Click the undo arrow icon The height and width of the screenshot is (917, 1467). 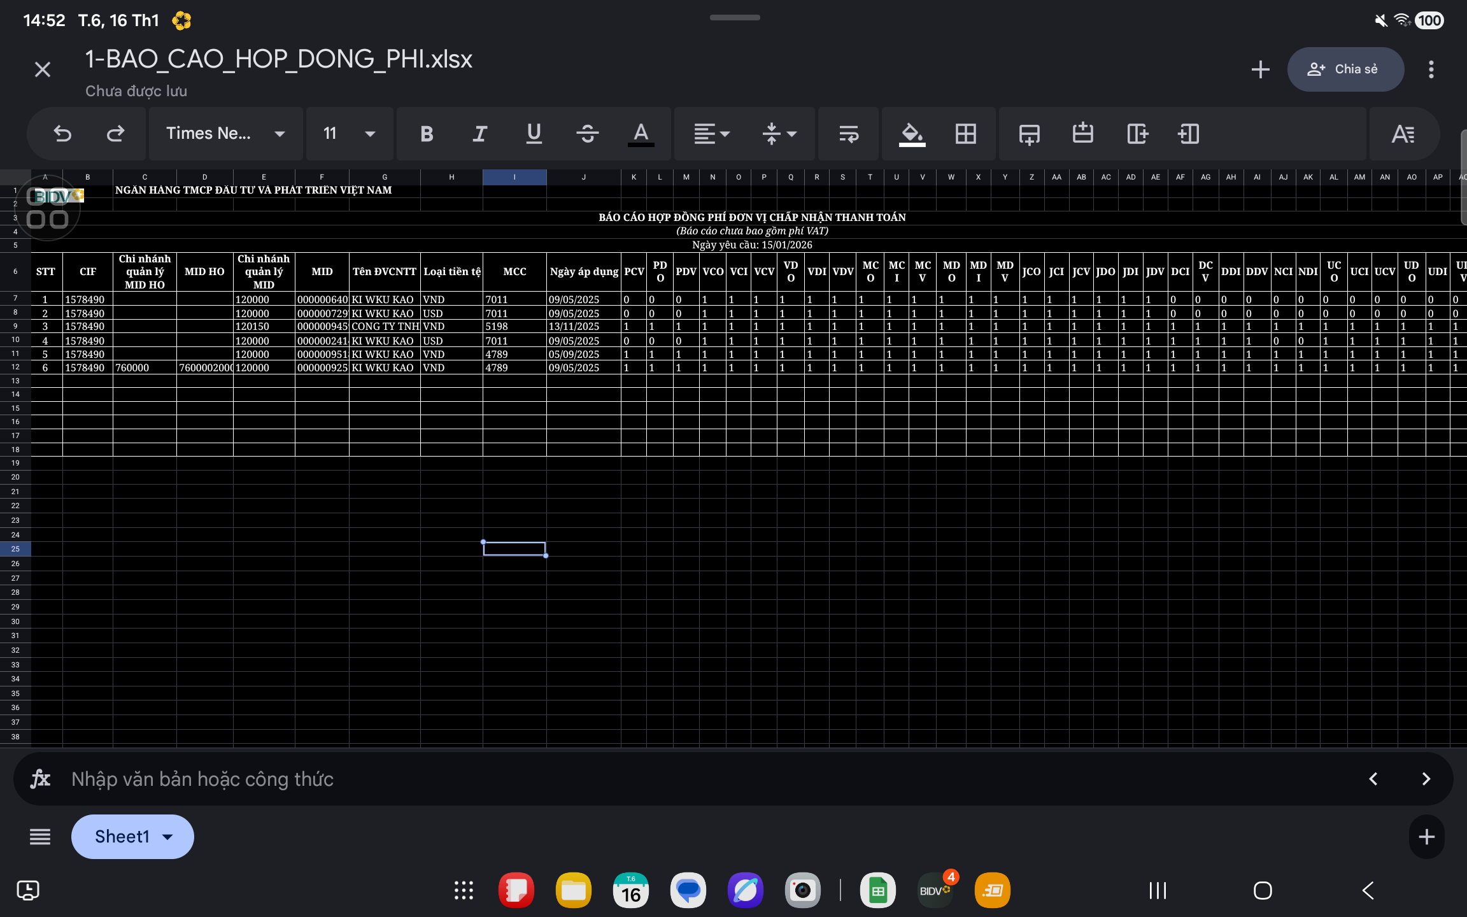pos(62,134)
